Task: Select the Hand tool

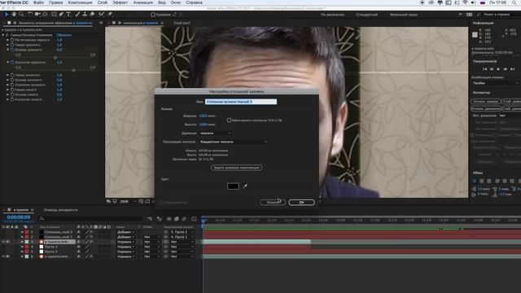Action: (x=14, y=15)
